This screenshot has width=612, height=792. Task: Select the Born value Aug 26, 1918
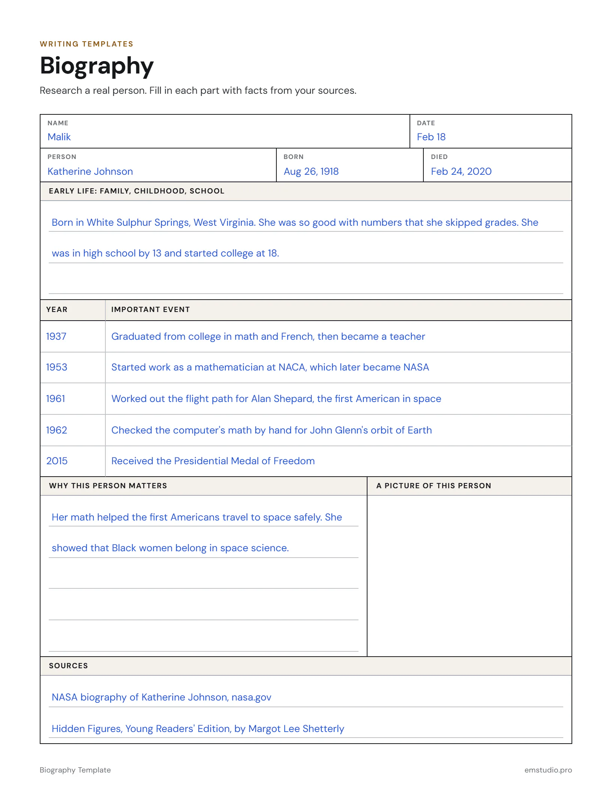pyautogui.click(x=311, y=171)
